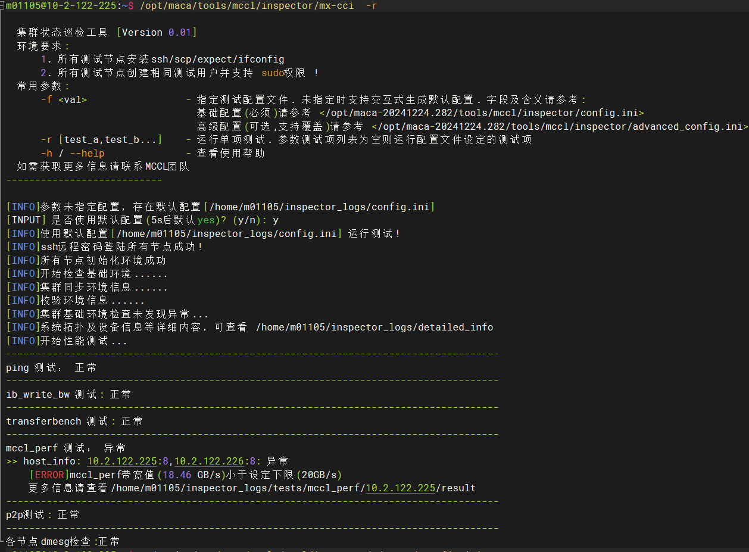Image resolution: width=749 pixels, height=552 pixels.
Task: Click the ssh/scp/expect/ifconfig requirement line
Action: (x=163, y=60)
